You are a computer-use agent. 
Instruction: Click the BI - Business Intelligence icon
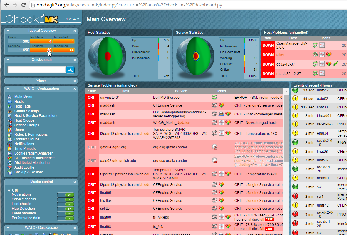(9, 158)
